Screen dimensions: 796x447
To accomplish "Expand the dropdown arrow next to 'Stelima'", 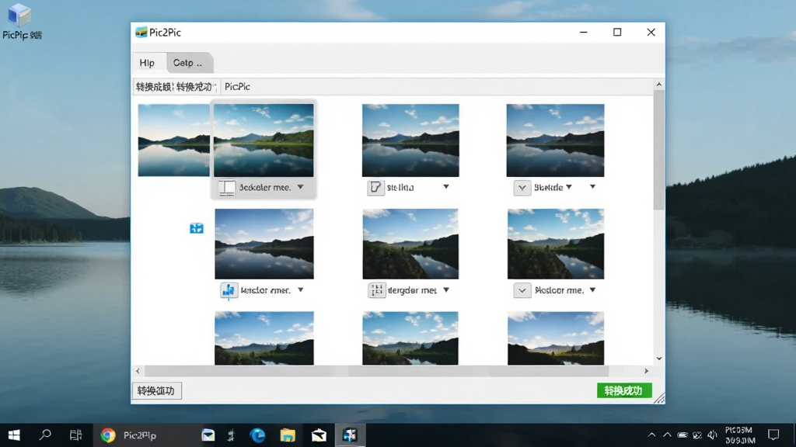I will point(445,187).
